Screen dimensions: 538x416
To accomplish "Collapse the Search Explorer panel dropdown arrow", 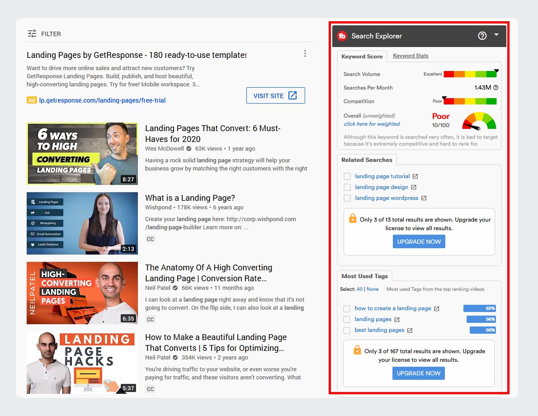I will (496, 35).
